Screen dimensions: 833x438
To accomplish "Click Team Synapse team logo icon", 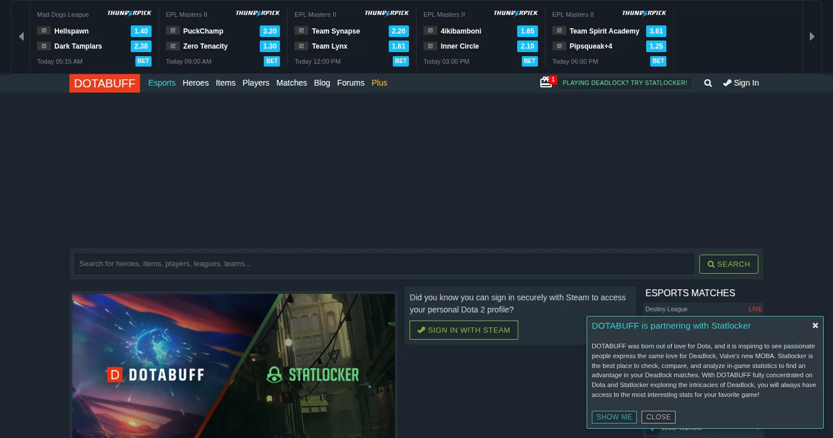I will point(301,31).
